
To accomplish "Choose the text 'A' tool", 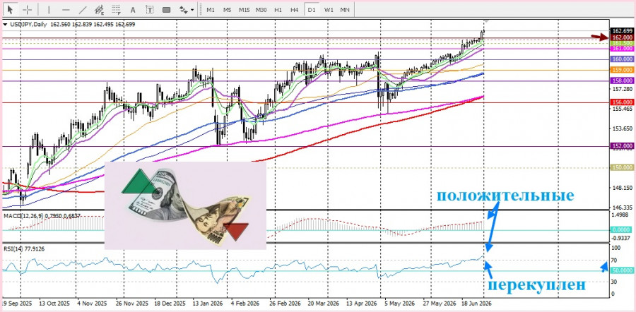I will coord(133,9).
